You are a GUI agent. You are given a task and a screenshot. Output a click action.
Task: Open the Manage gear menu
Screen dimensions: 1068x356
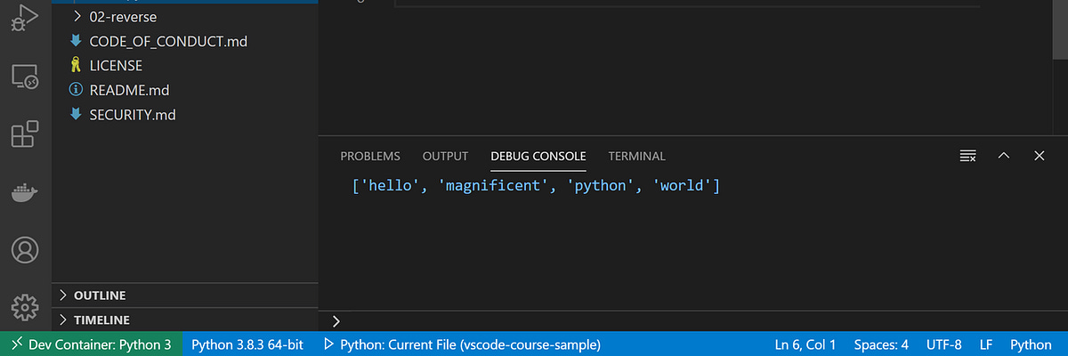25,308
